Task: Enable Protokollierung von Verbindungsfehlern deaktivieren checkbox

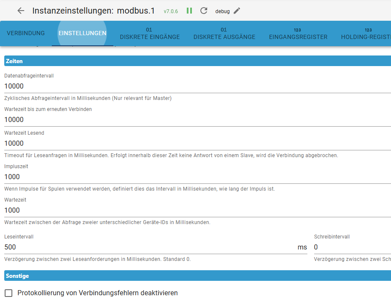Action: 8,293
